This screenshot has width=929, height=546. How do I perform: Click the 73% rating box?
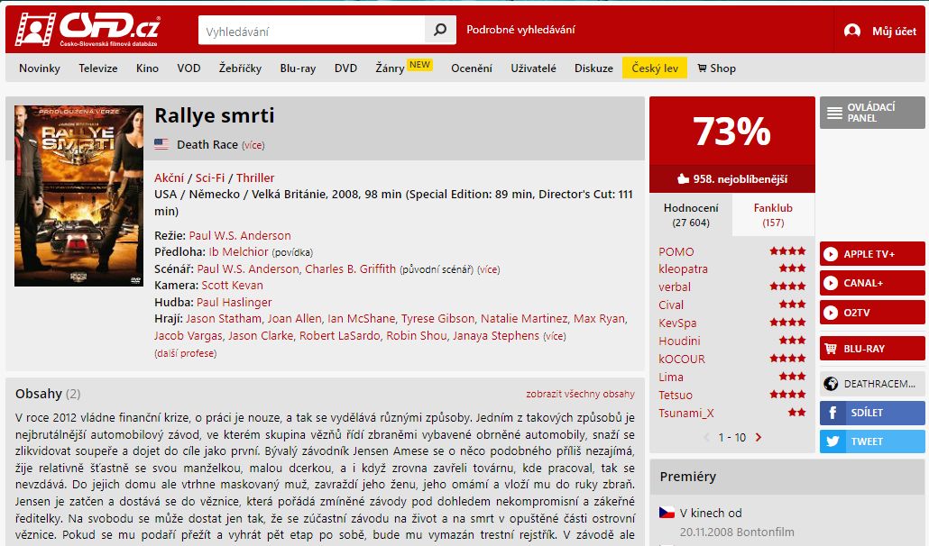click(732, 131)
